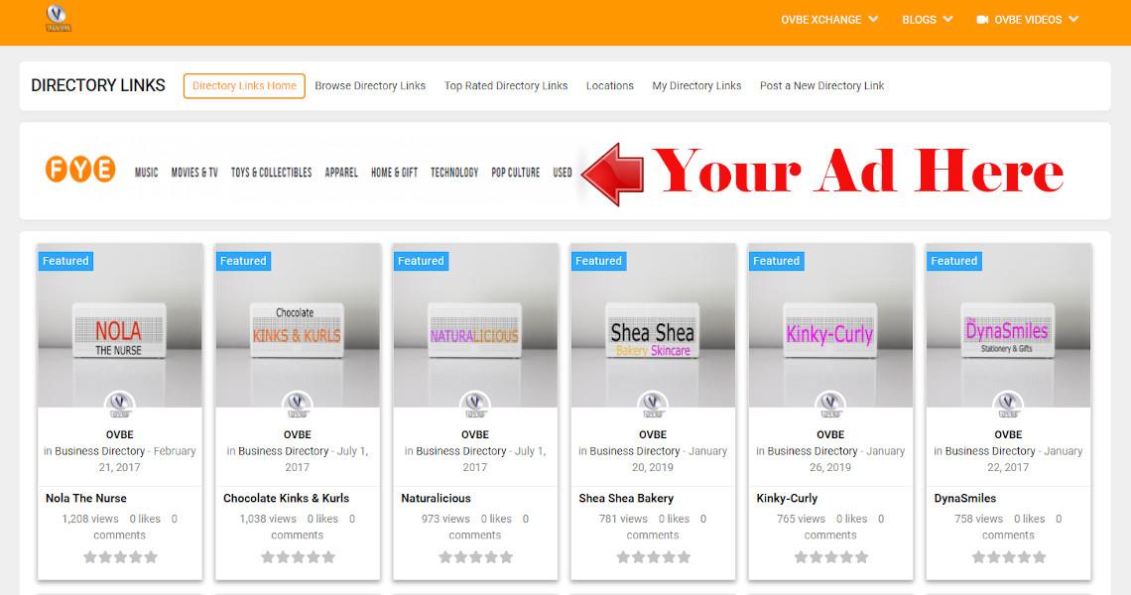Viewport: 1131px width, 595px height.
Task: Go to Browse Directory Links
Action: tap(370, 86)
